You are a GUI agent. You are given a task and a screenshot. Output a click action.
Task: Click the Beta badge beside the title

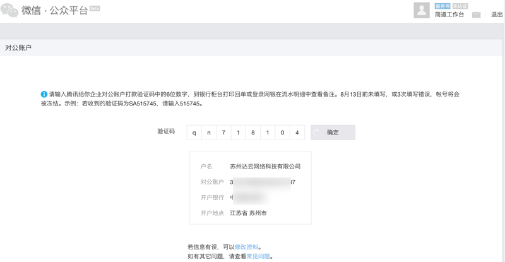coord(95,8)
